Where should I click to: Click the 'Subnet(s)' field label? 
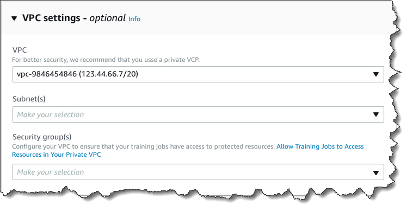pyautogui.click(x=29, y=99)
